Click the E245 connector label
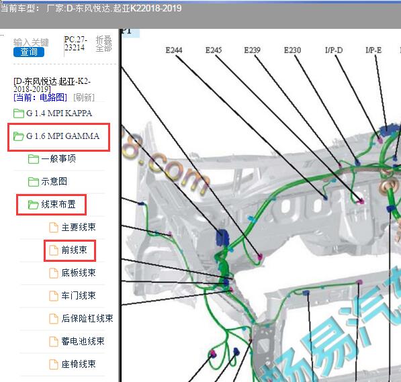This screenshot has height=382, width=401. (x=214, y=50)
